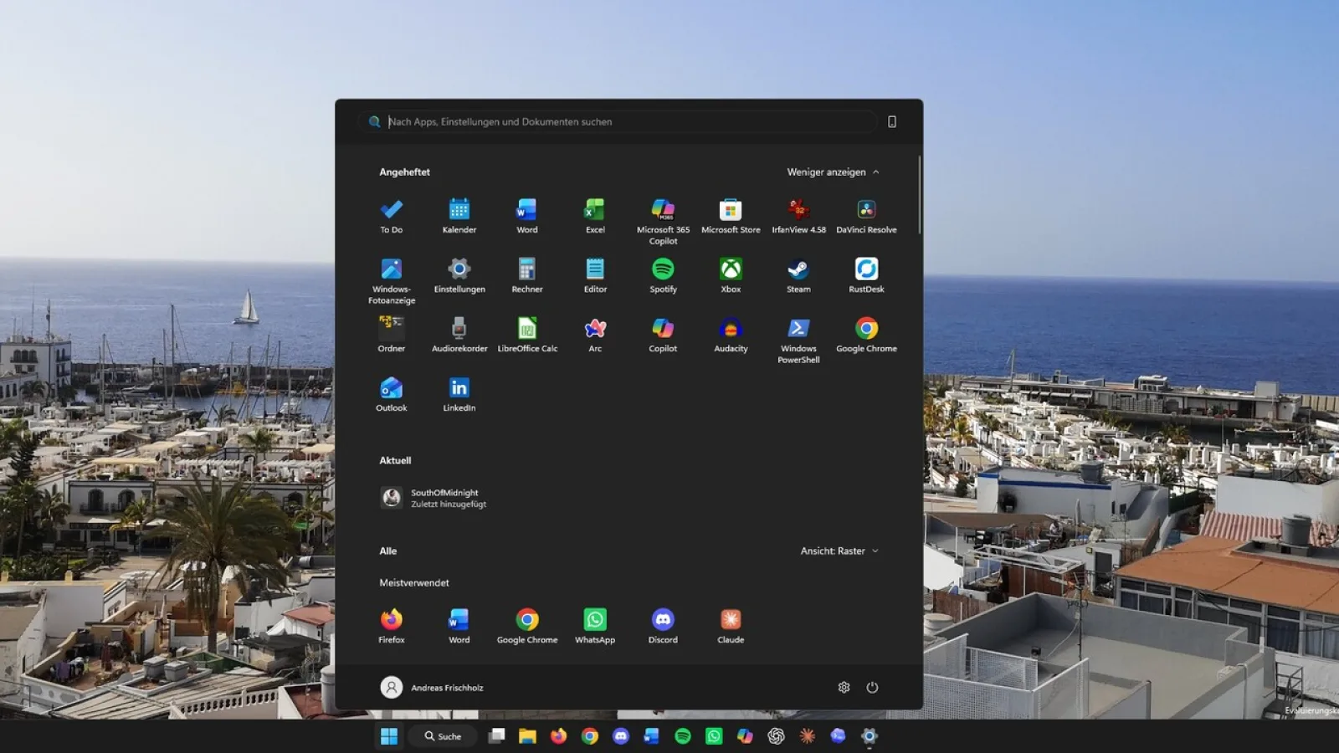Start Audacity
Image resolution: width=1339 pixels, height=753 pixels.
pyautogui.click(x=731, y=335)
